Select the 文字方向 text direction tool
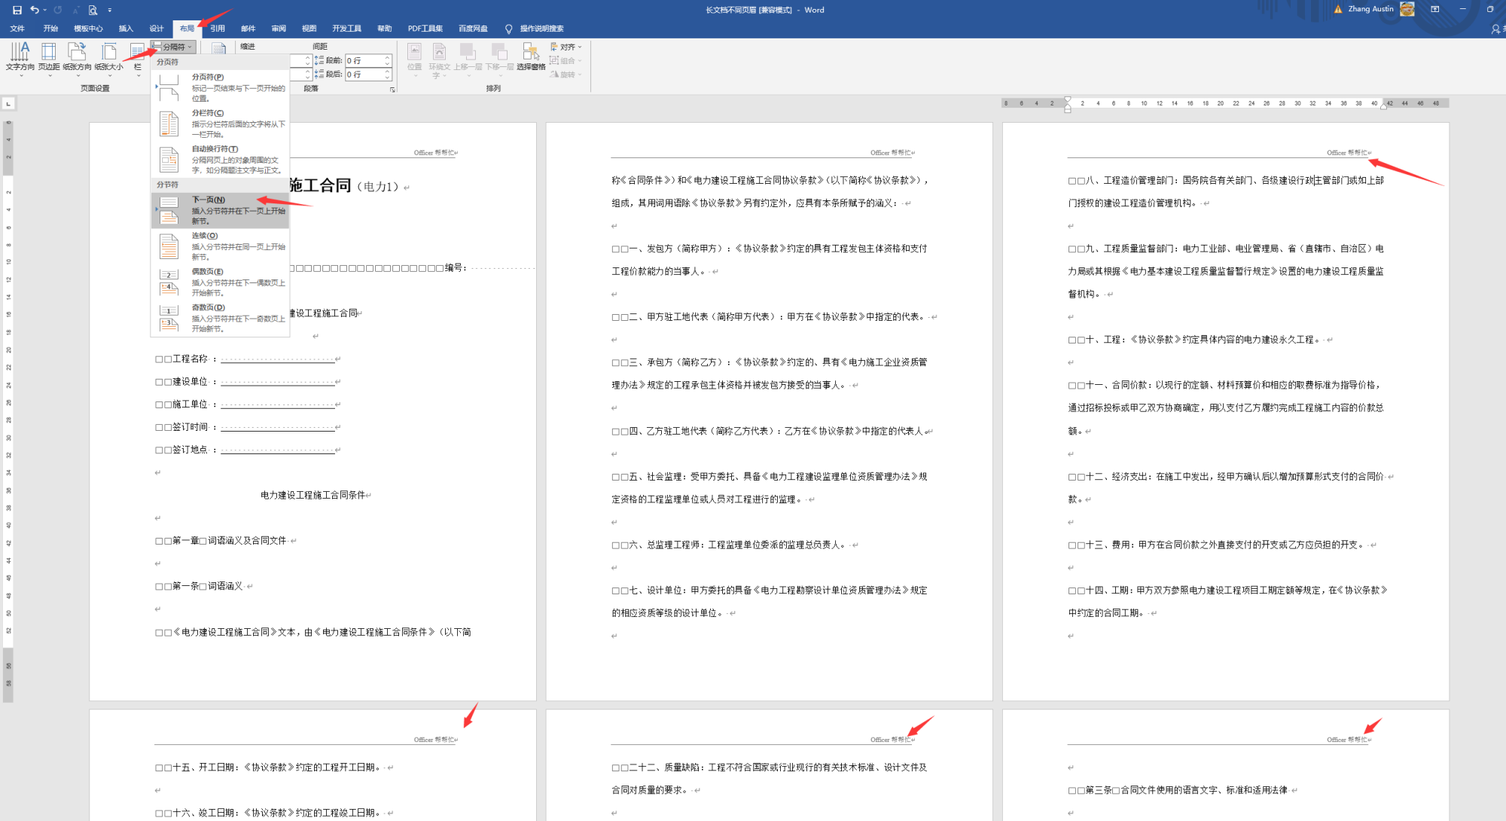1506x821 pixels. point(20,60)
